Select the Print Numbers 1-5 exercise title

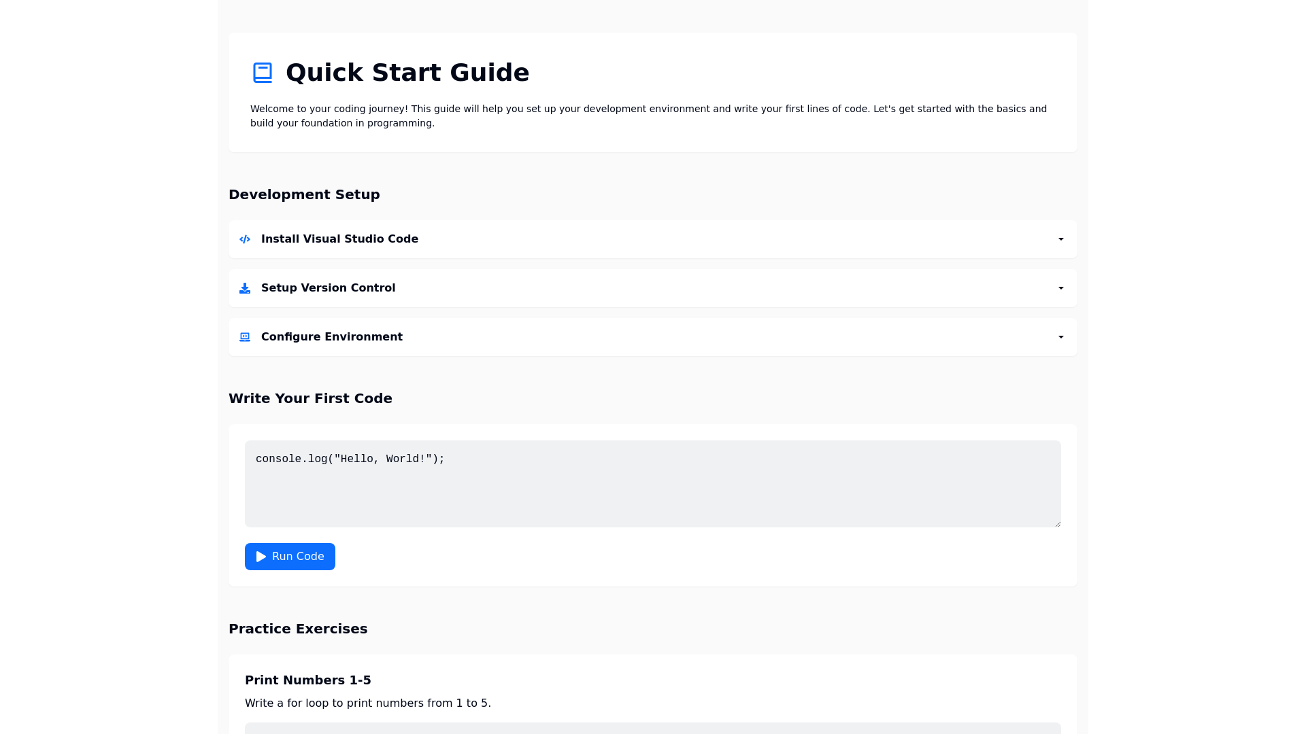point(307,680)
